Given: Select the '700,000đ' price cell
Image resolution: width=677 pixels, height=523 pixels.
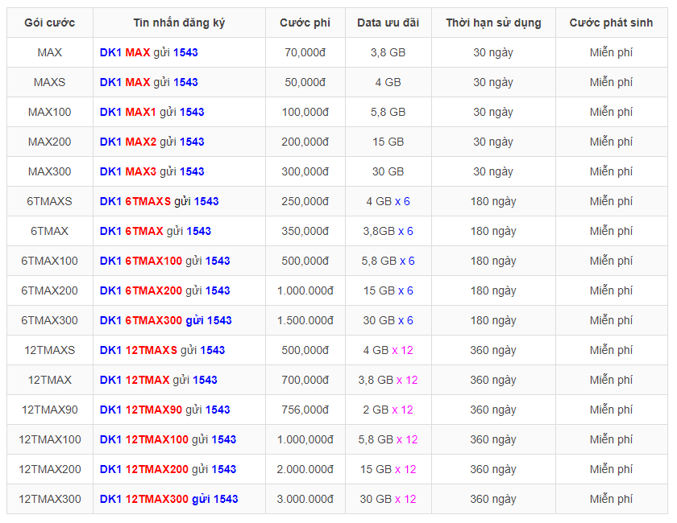Looking at the screenshot, I should (305, 380).
